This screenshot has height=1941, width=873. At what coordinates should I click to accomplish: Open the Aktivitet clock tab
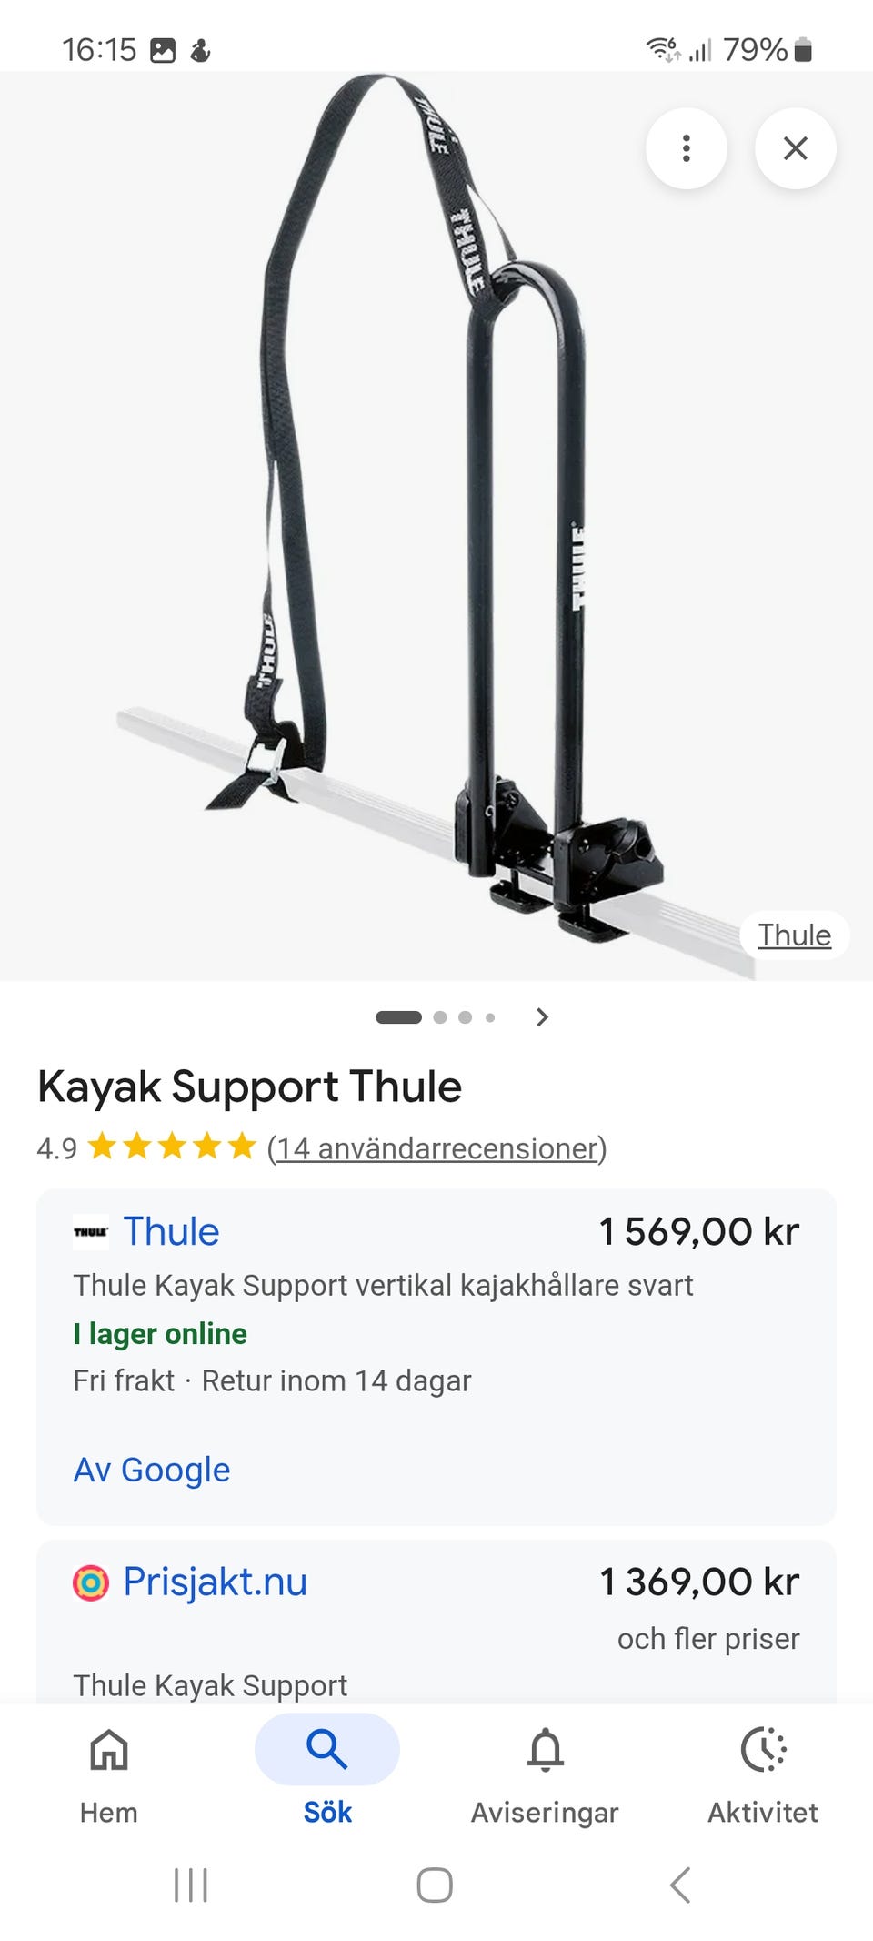tap(763, 1775)
